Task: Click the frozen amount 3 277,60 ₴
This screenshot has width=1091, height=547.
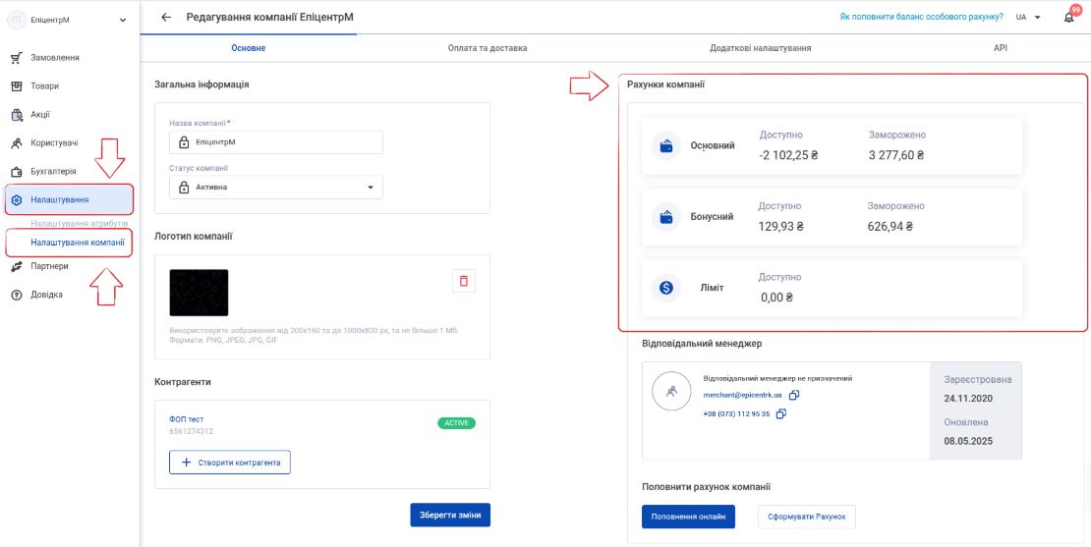Action: pos(896,156)
